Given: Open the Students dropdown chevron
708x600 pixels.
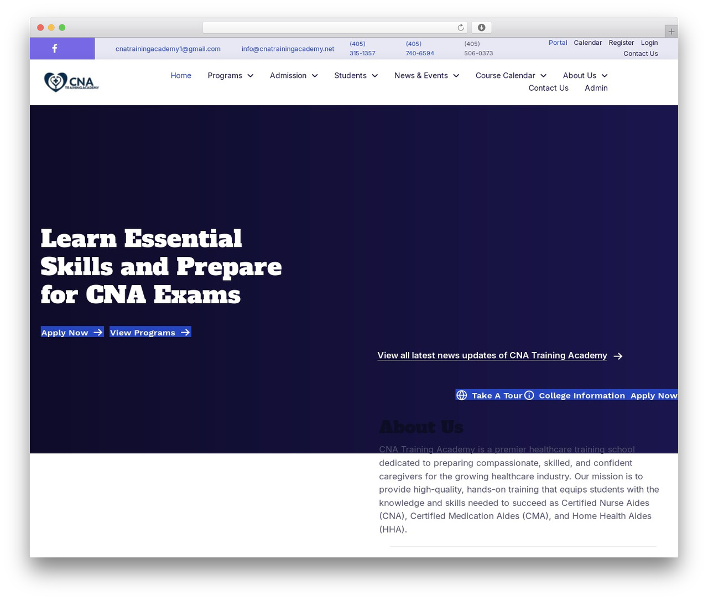Looking at the screenshot, I should pos(375,76).
